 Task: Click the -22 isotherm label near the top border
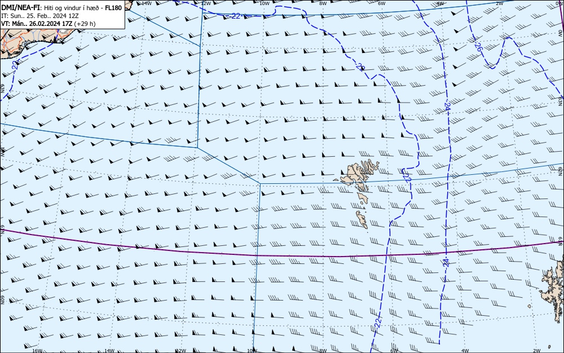(x=235, y=16)
